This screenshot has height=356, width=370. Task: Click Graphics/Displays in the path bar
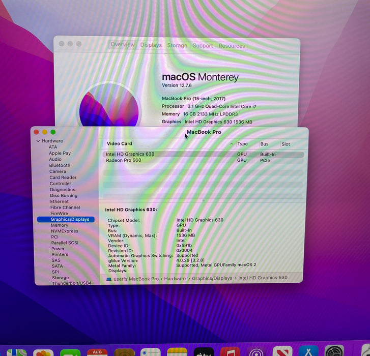tap(212, 278)
